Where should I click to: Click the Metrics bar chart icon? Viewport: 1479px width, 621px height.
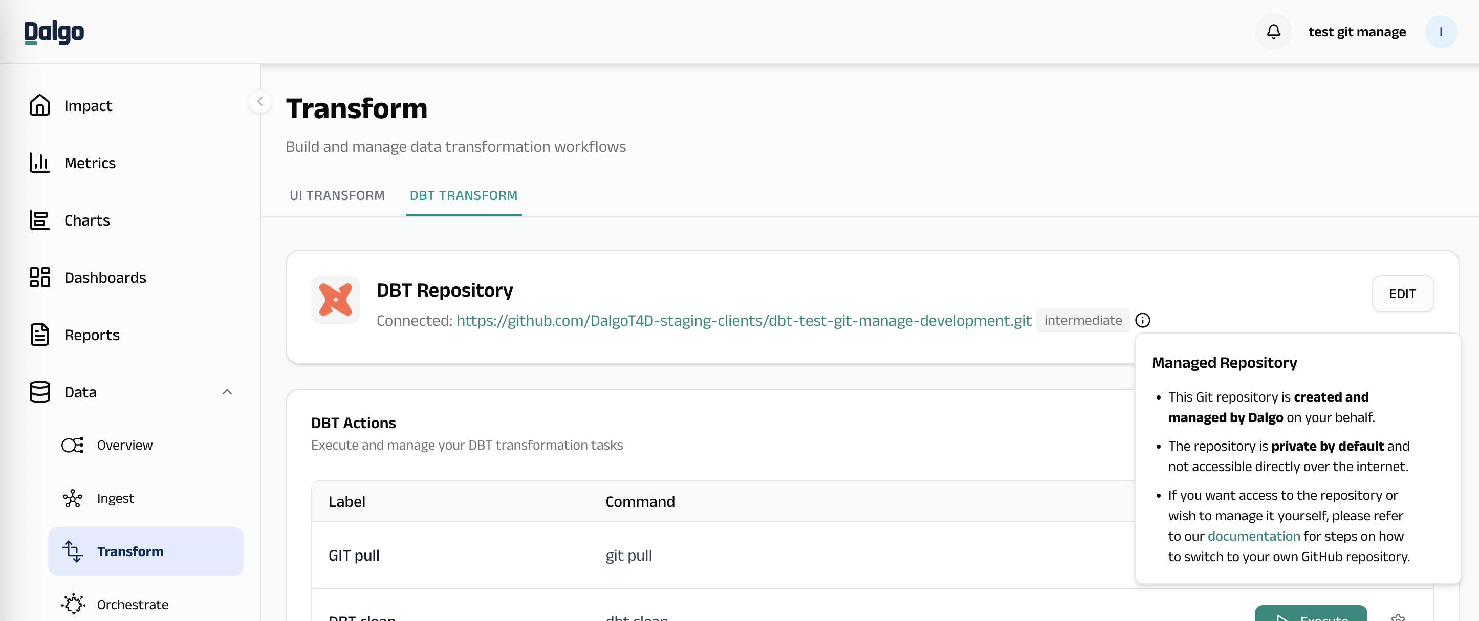[x=39, y=163]
